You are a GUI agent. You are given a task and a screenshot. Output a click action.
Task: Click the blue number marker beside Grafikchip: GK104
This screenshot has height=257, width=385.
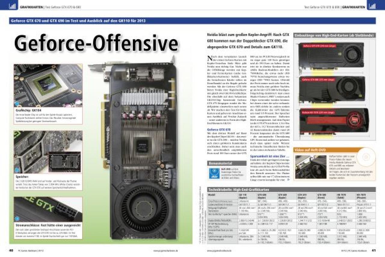(17, 104)
